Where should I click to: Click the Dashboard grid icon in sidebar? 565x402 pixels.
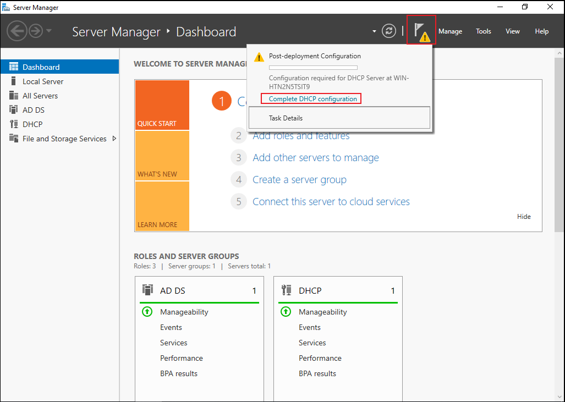click(14, 67)
